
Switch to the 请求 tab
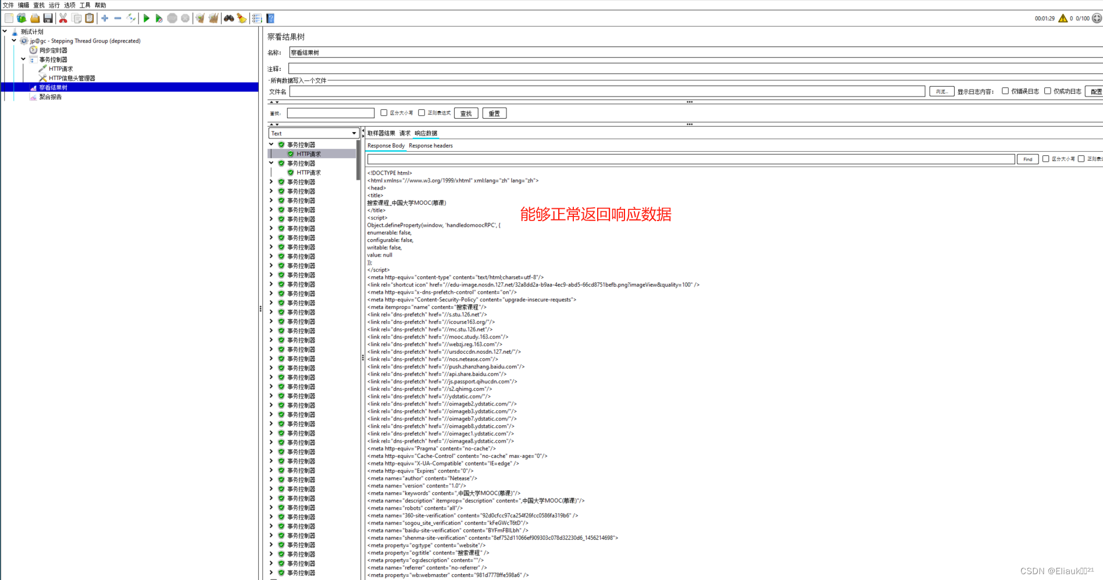[405, 133]
